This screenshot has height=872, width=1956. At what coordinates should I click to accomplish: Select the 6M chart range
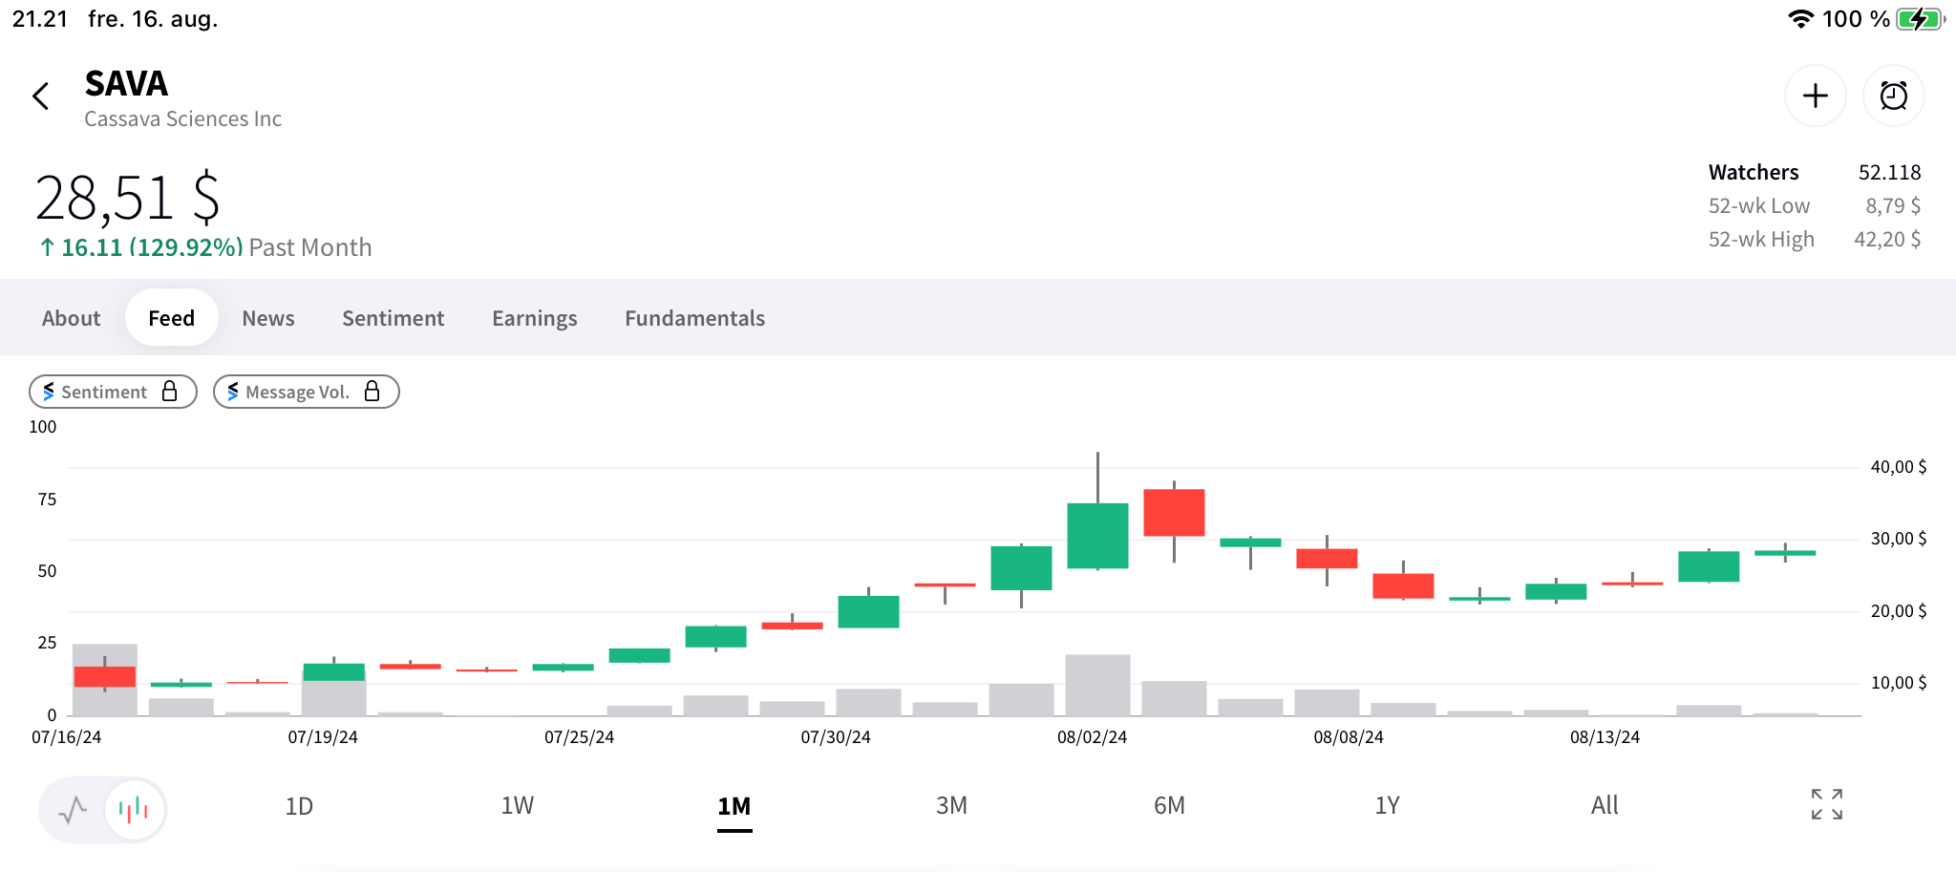1169,806
